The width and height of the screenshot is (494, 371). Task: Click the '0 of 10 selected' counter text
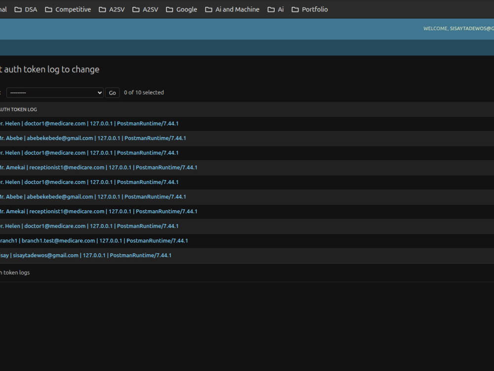(x=144, y=93)
